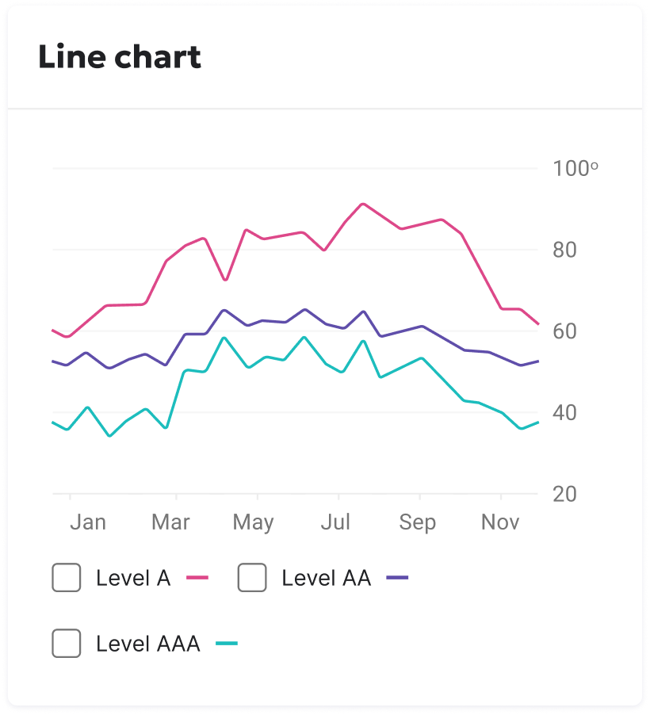
Task: Click the pink line's peak near July
Action: coord(363,205)
